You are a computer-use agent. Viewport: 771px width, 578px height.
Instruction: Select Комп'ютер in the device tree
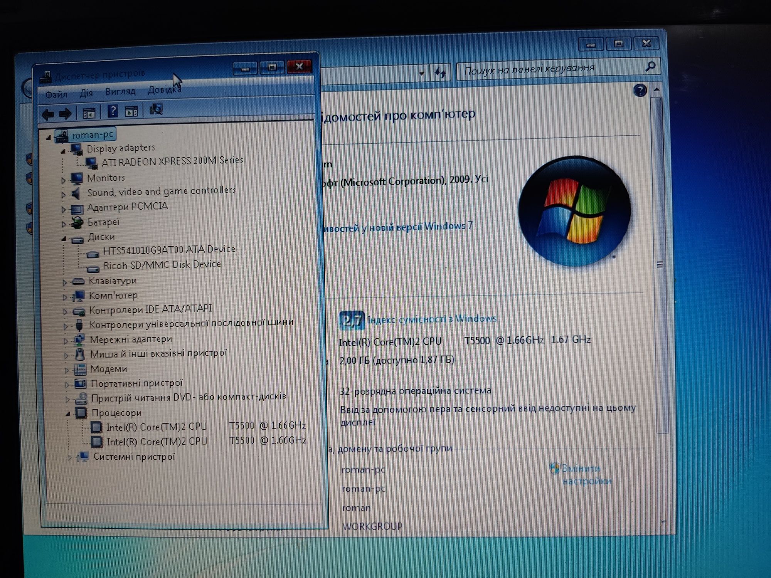coord(113,296)
